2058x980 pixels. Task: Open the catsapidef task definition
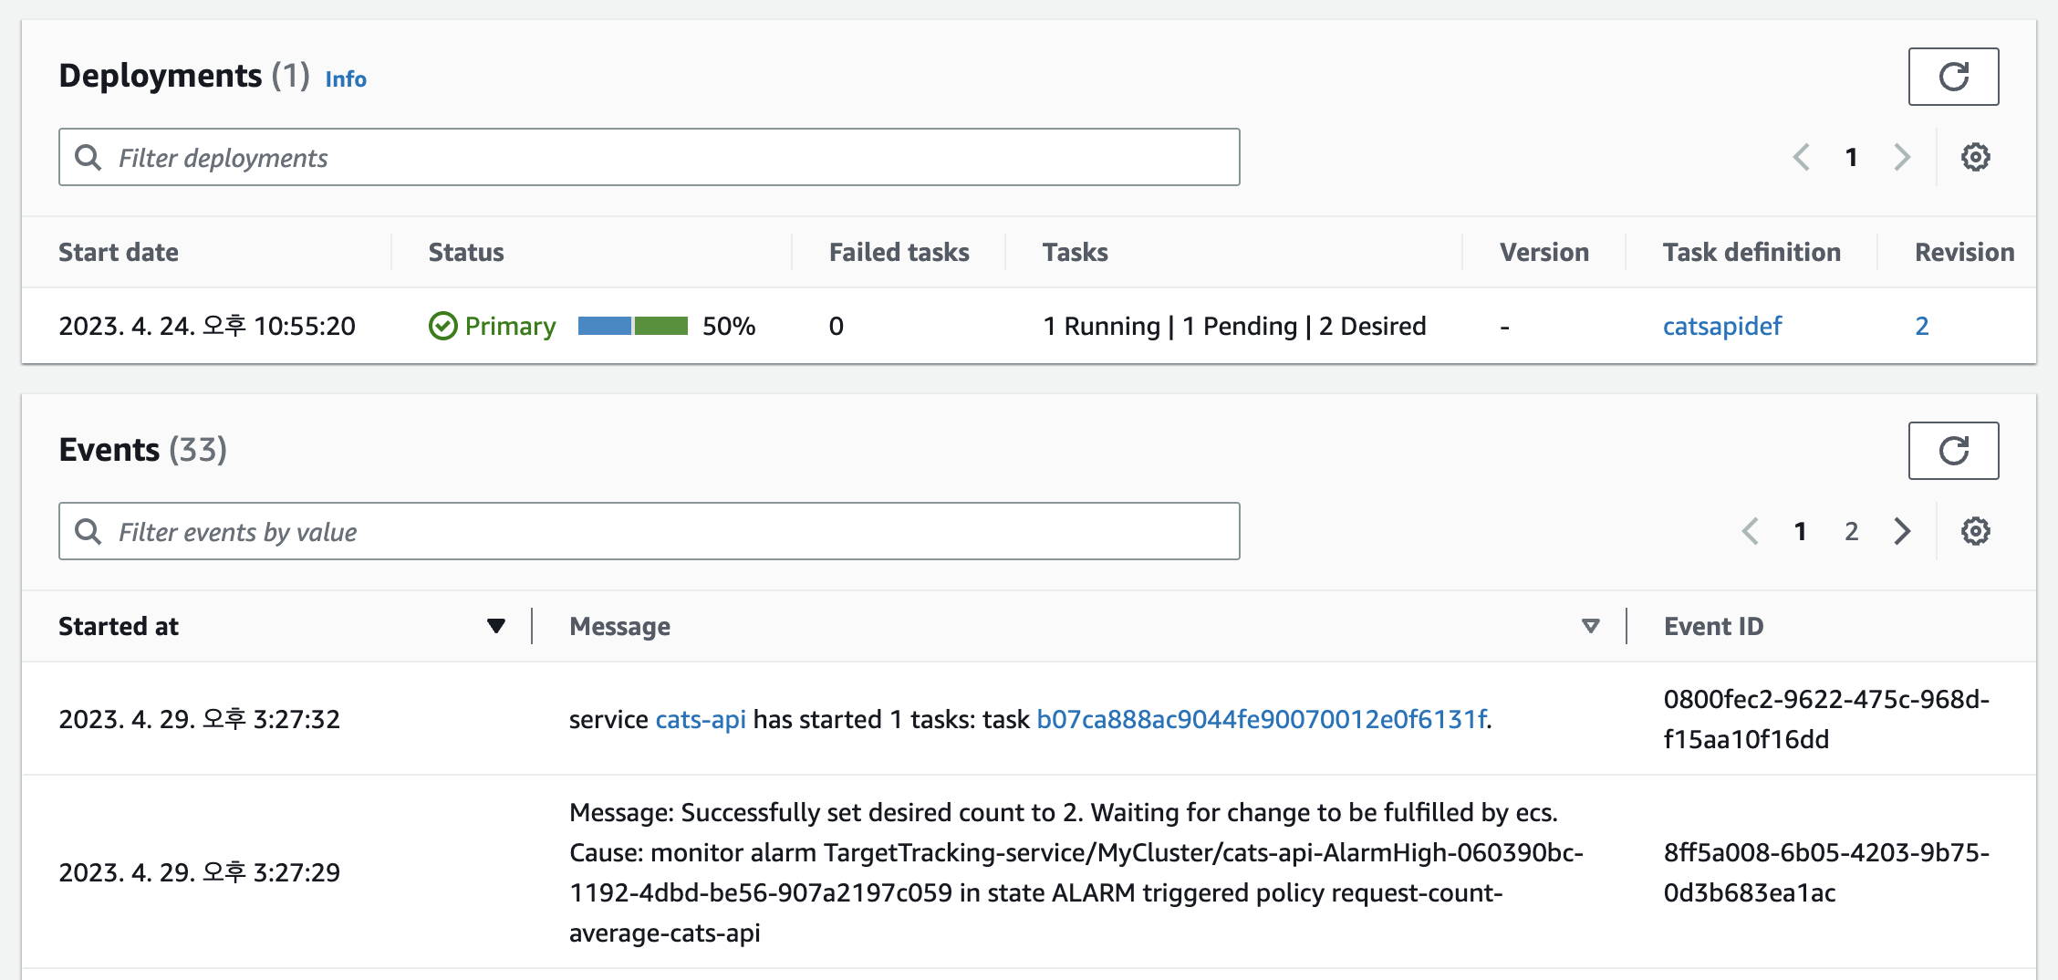[1721, 326]
